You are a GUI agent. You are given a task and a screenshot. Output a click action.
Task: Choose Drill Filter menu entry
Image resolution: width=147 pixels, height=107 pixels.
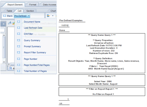(28, 34)
